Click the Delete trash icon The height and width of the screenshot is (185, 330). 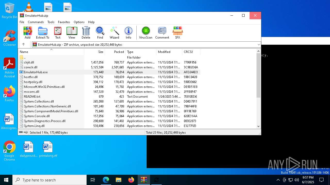86,33
